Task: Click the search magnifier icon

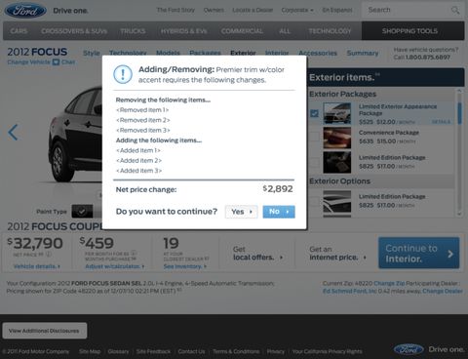Action: (x=455, y=10)
